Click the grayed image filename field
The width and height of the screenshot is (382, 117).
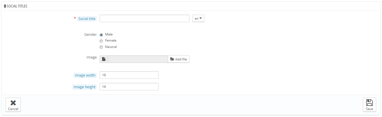[138, 59]
